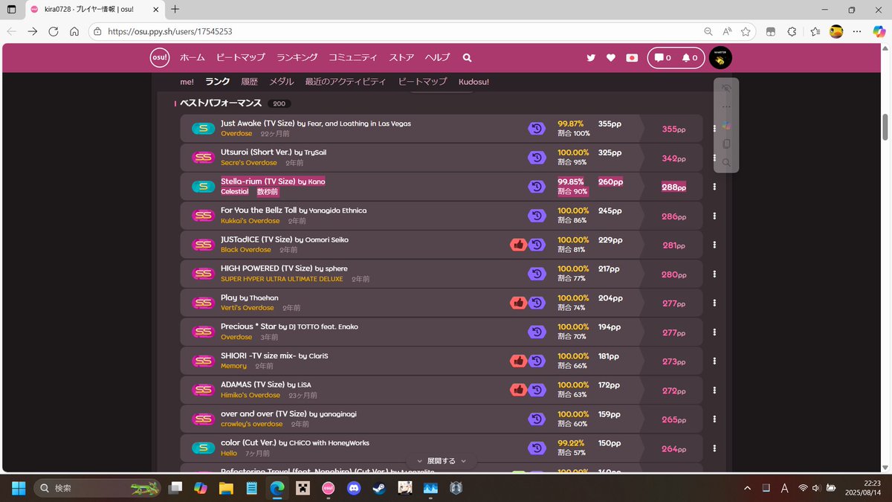892x502 pixels.
Task: Click the heart support icon in navbar
Action: (x=611, y=58)
